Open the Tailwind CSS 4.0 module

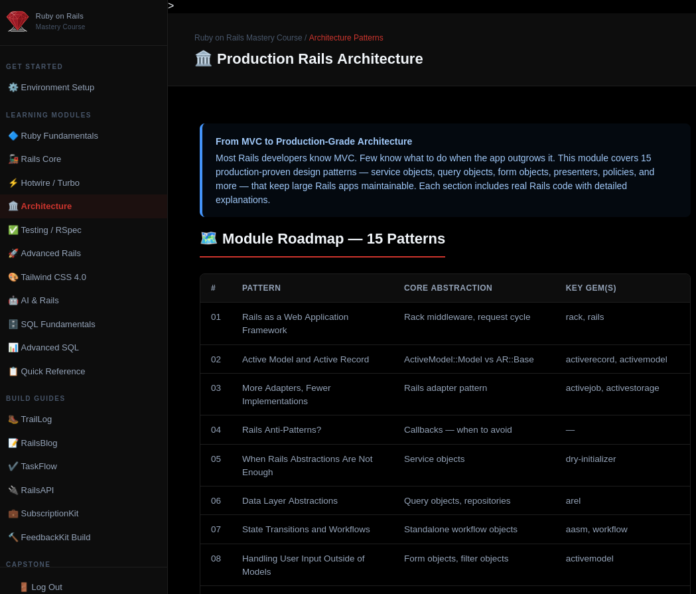pyautogui.click(x=84, y=277)
